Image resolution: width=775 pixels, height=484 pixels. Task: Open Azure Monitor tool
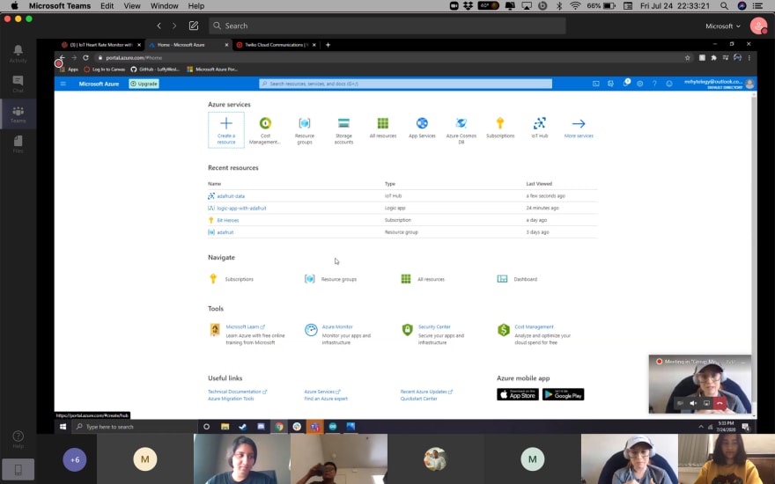click(337, 327)
